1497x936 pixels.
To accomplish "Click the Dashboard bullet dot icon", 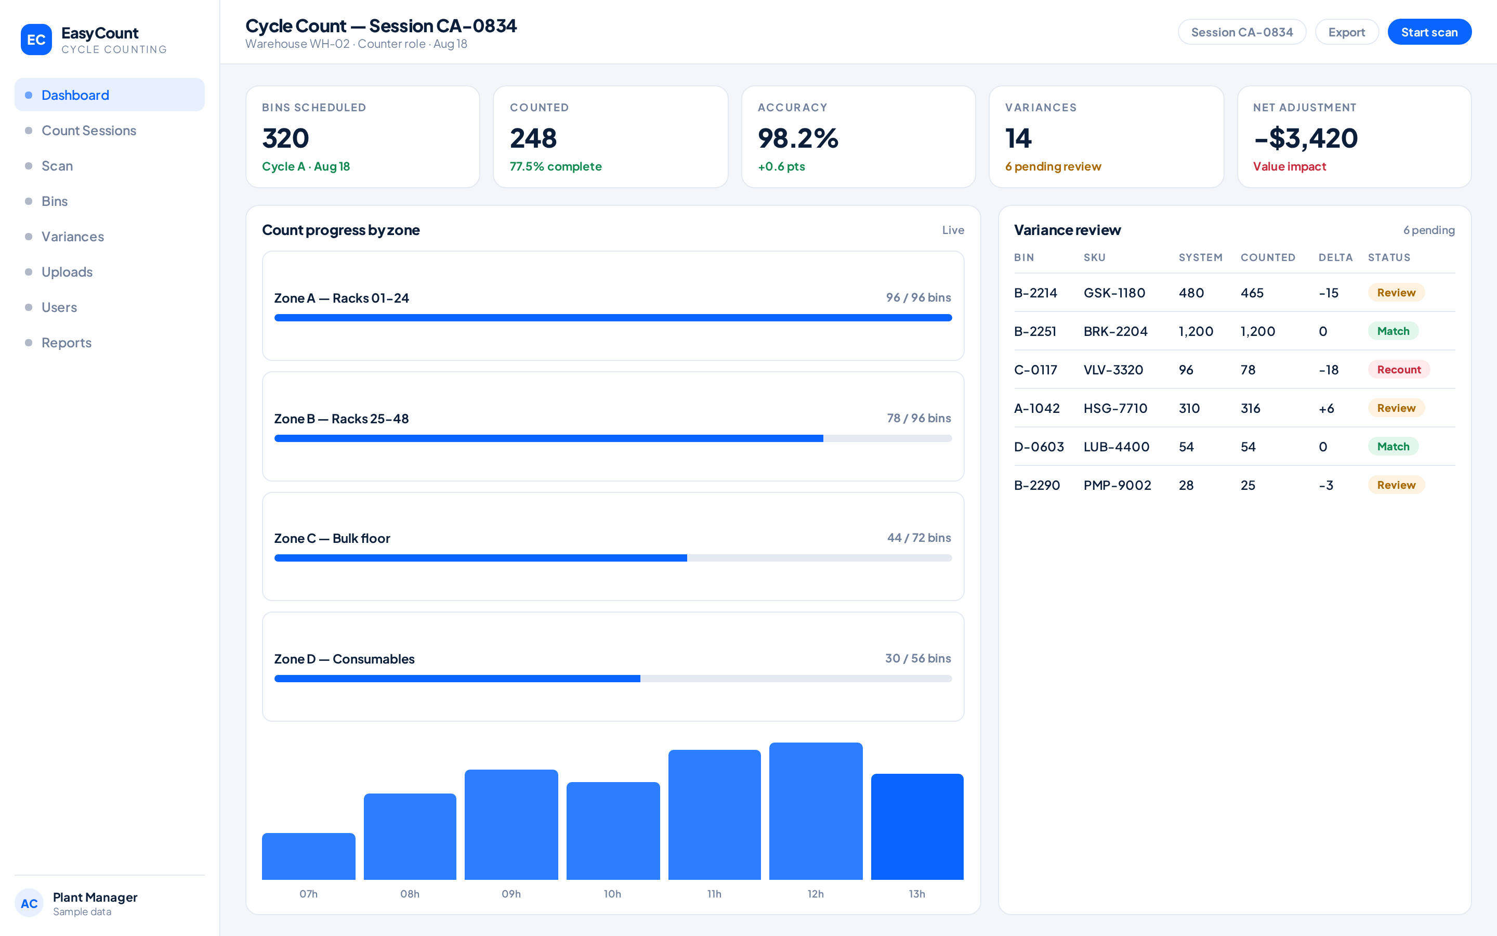I will [x=29, y=95].
